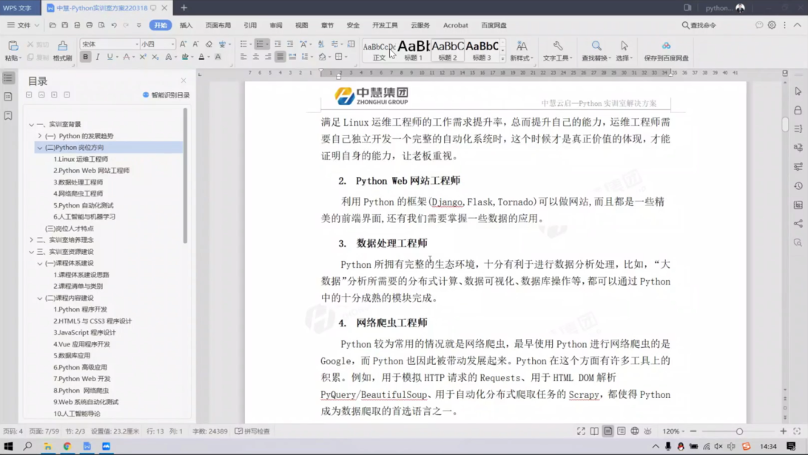808x455 pixels.
Task: Toggle Italic formatting button
Action: tap(98, 57)
